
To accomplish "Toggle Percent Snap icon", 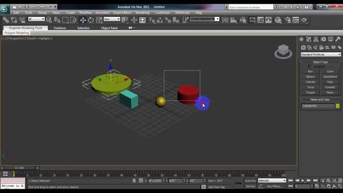I will pos(168,20).
